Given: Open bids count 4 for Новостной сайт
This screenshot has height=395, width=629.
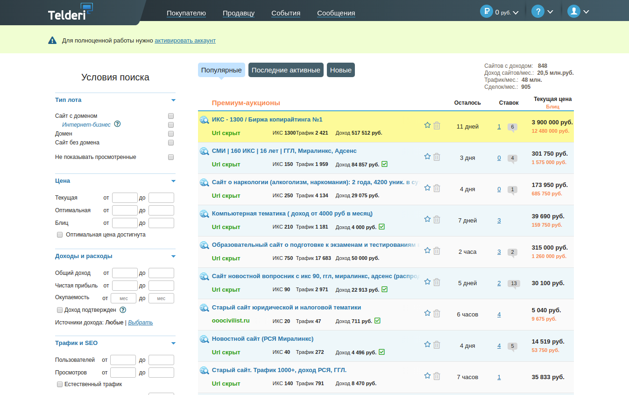Looking at the screenshot, I should click(x=499, y=346).
